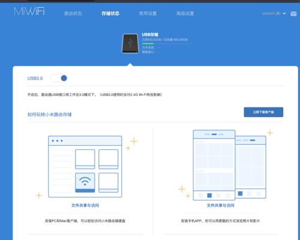Open the 路由状态 tab
The height and width of the screenshot is (240, 300).
pos(73,13)
